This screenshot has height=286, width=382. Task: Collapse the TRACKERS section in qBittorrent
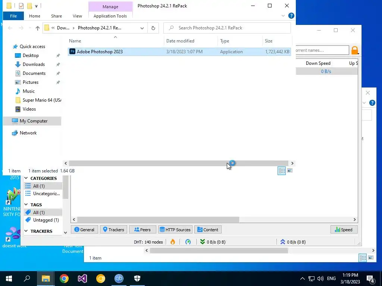click(26, 231)
